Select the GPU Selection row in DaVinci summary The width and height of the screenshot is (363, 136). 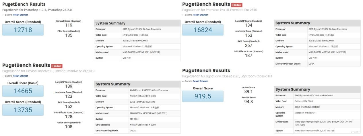pyautogui.click(x=137, y=125)
